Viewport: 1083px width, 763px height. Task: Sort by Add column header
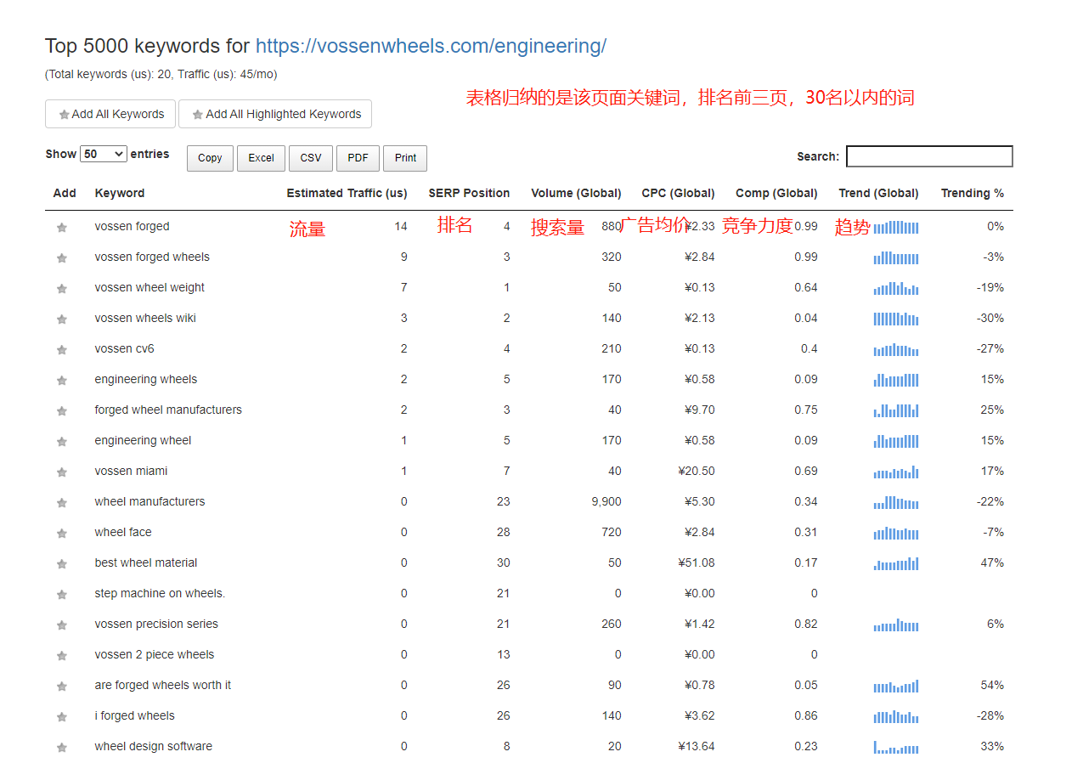(x=65, y=193)
